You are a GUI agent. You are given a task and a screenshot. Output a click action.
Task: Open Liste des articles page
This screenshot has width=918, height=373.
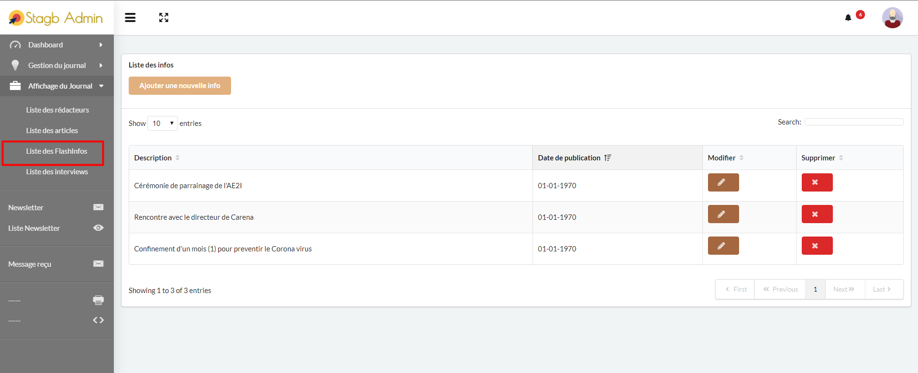52,131
